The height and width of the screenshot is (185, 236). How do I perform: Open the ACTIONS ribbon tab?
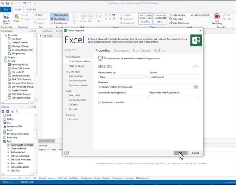click(31, 10)
